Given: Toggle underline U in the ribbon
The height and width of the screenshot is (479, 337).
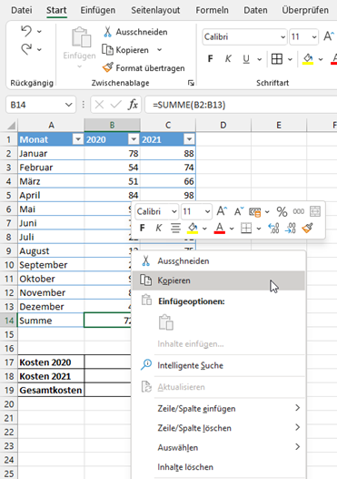Looking at the screenshot, I should (246, 58).
